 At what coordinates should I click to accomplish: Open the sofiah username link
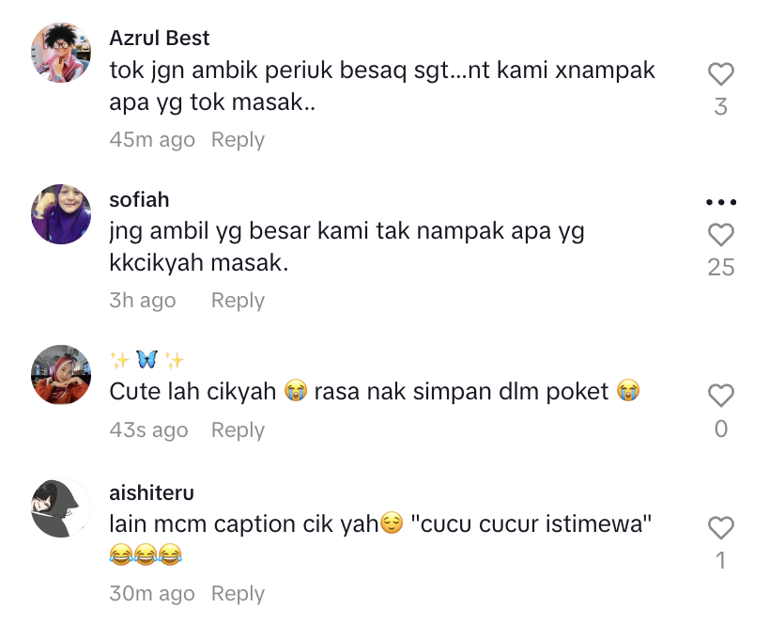(139, 199)
